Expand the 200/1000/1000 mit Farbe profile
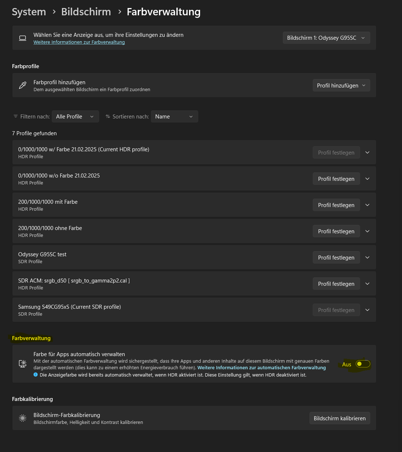The height and width of the screenshot is (452, 402). click(367, 205)
